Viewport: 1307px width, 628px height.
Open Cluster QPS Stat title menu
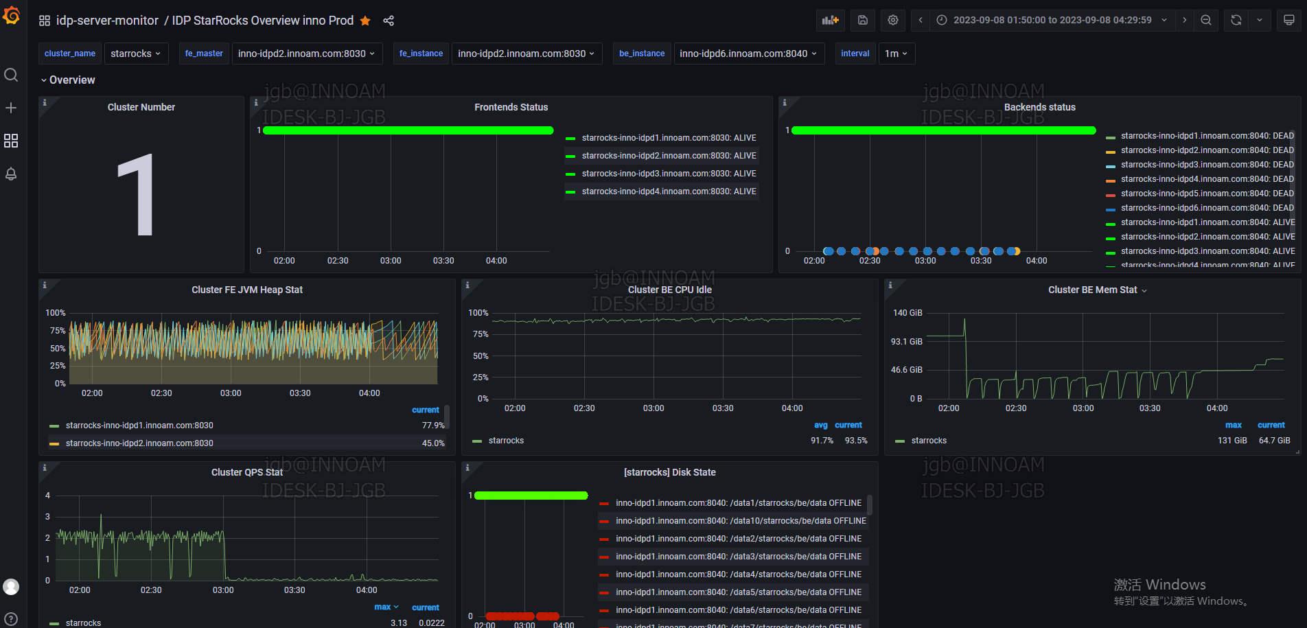tap(247, 472)
